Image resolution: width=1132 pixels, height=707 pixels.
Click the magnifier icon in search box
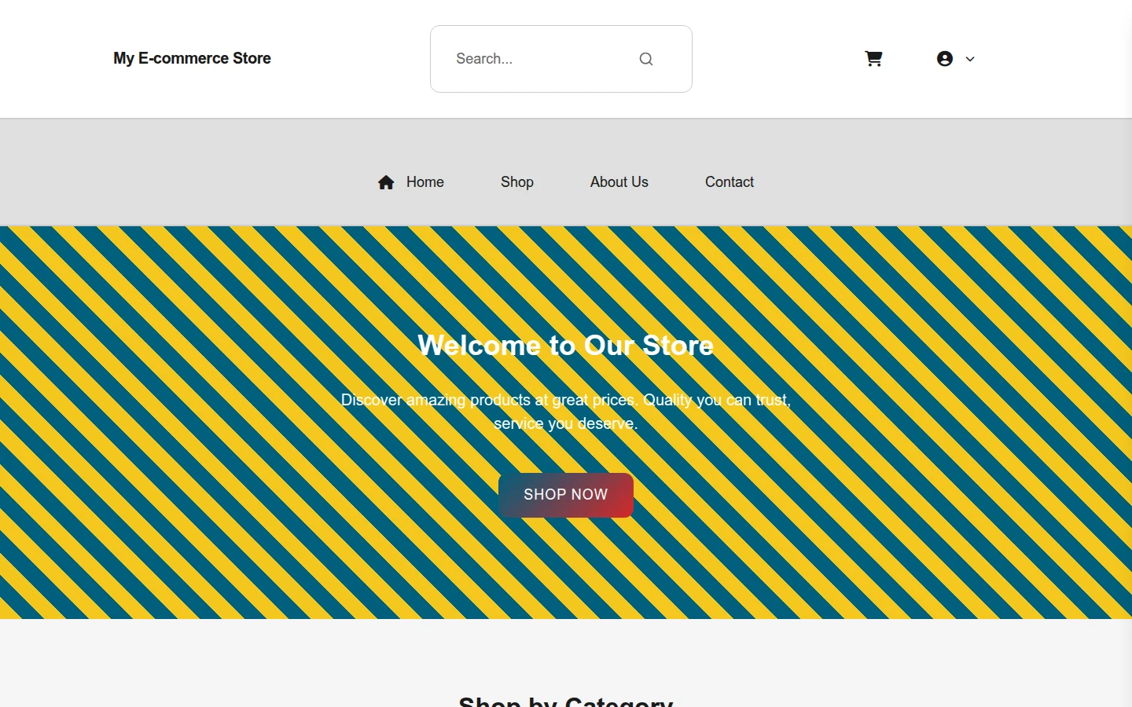pyautogui.click(x=646, y=59)
